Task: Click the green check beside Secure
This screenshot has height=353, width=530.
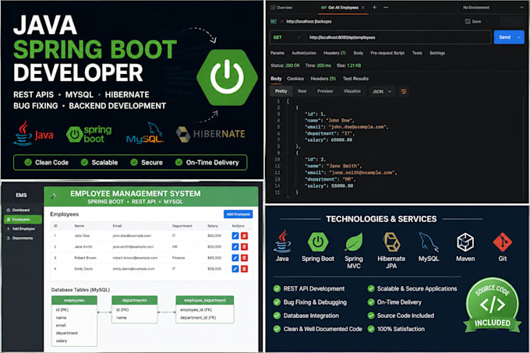Action: (134, 163)
